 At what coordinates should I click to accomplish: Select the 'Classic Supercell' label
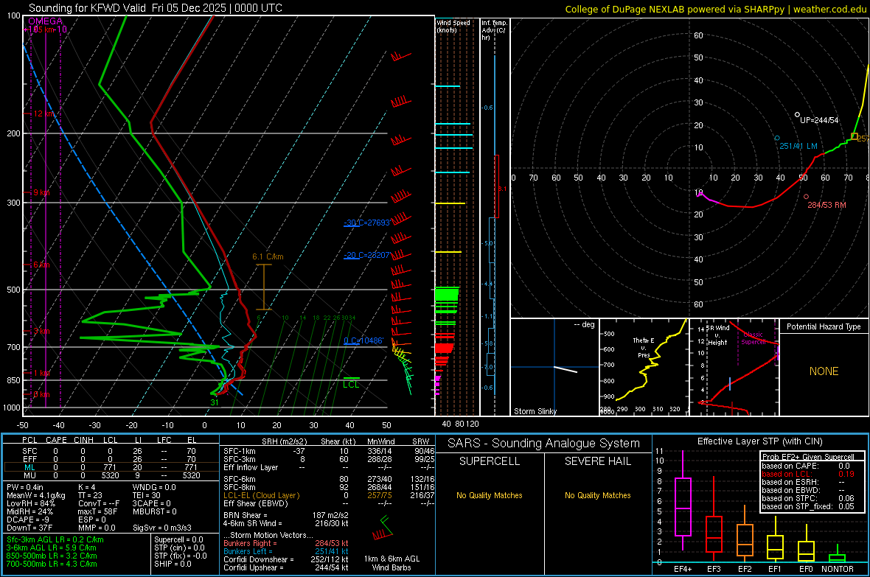tap(754, 338)
